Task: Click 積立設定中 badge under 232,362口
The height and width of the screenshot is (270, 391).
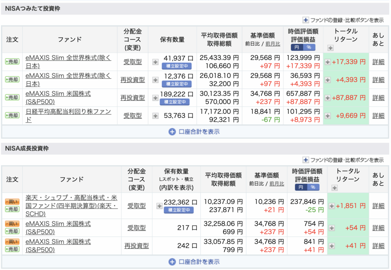Action: 179,210
